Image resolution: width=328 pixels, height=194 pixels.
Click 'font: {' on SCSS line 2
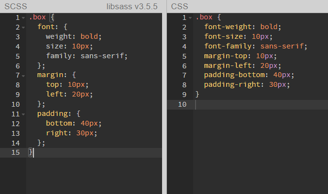tap(52, 27)
